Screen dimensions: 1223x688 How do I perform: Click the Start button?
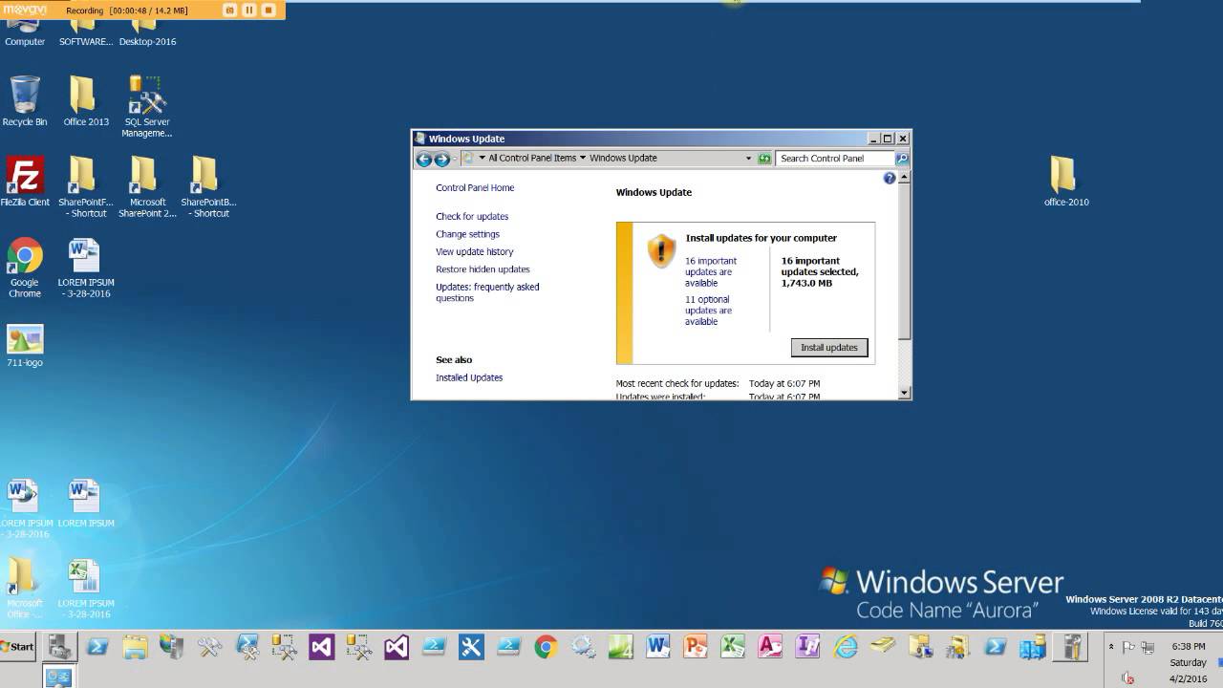click(x=17, y=647)
